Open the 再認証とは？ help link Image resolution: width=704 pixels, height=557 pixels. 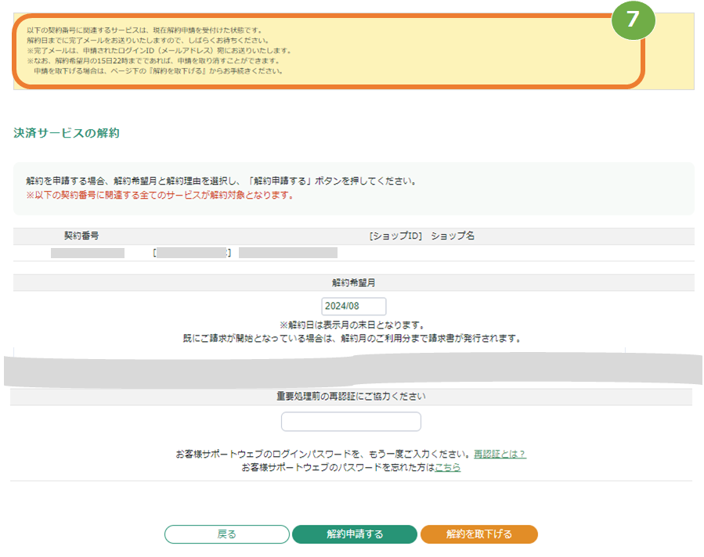click(x=500, y=454)
